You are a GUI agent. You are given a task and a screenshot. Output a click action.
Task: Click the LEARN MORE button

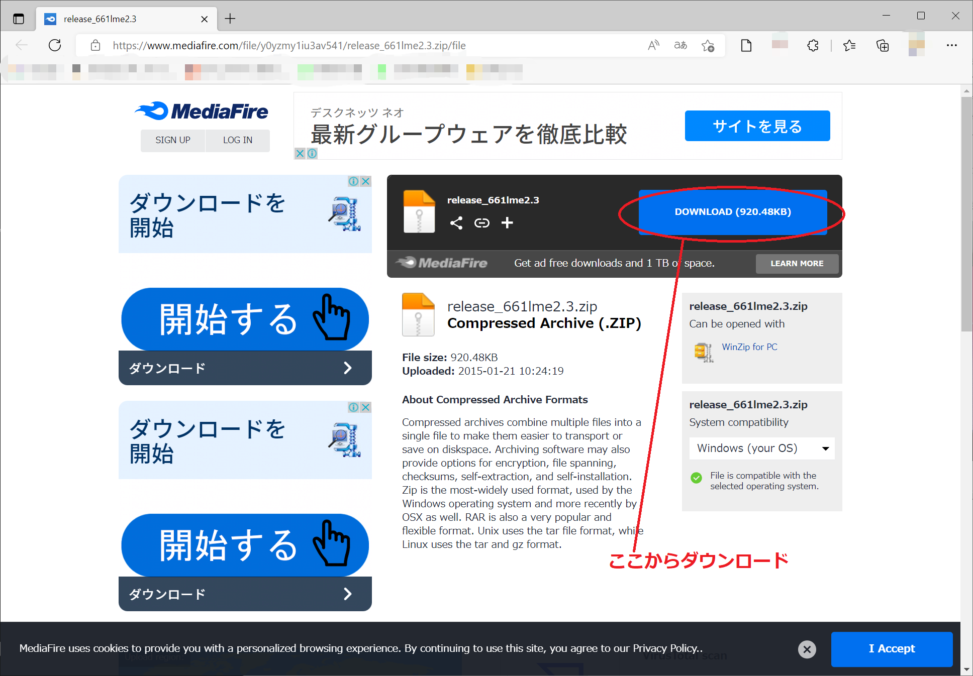point(797,264)
